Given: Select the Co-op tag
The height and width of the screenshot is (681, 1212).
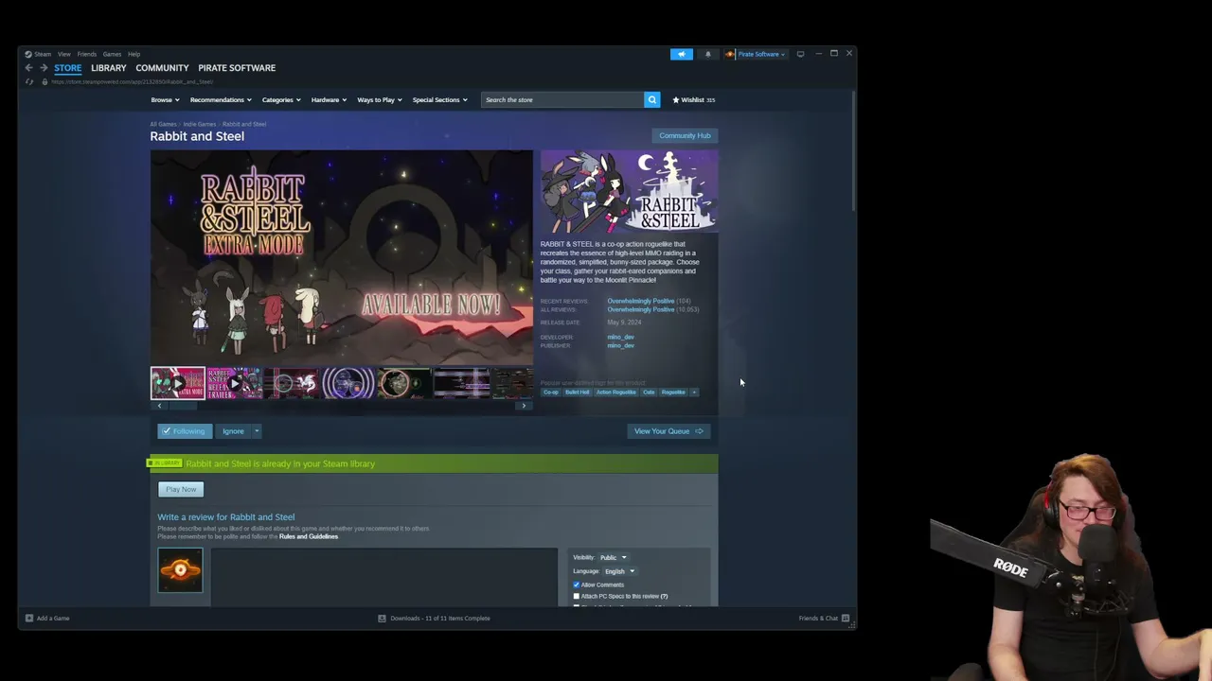Looking at the screenshot, I should [x=551, y=392].
